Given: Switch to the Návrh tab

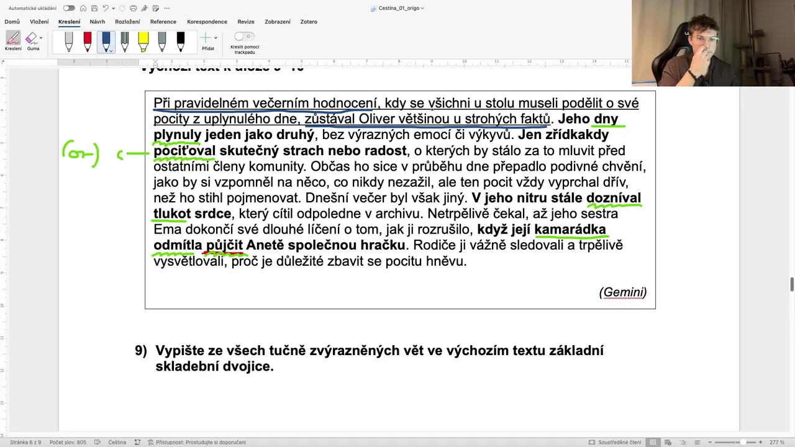Looking at the screenshot, I should pos(97,22).
